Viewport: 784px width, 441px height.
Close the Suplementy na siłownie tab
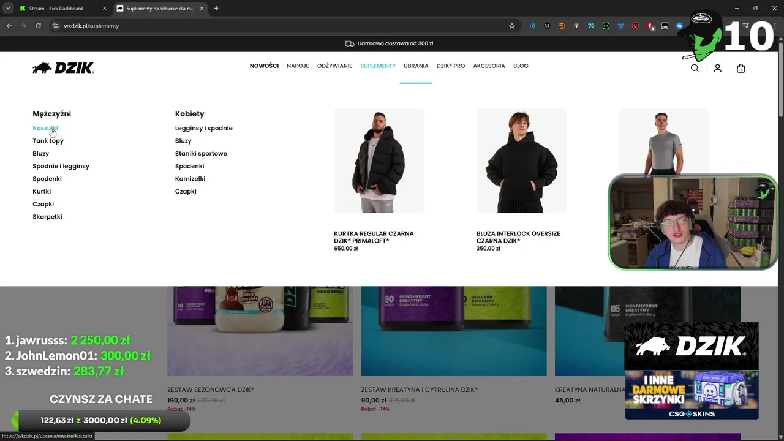click(x=202, y=9)
